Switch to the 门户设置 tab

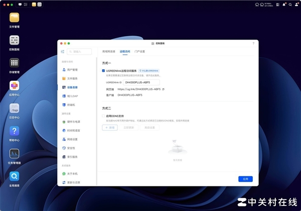point(139,52)
